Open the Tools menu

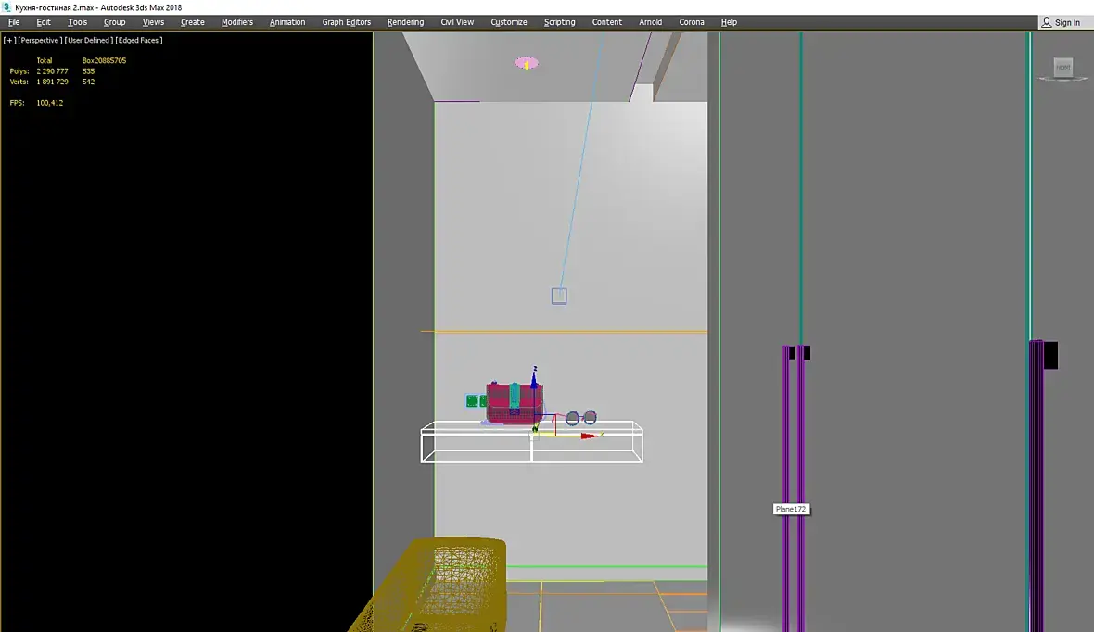[78, 22]
